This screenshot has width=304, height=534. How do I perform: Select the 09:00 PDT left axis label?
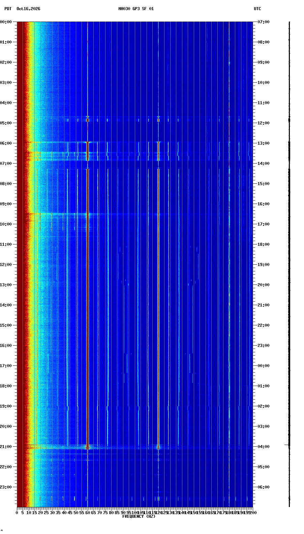coord(6,204)
